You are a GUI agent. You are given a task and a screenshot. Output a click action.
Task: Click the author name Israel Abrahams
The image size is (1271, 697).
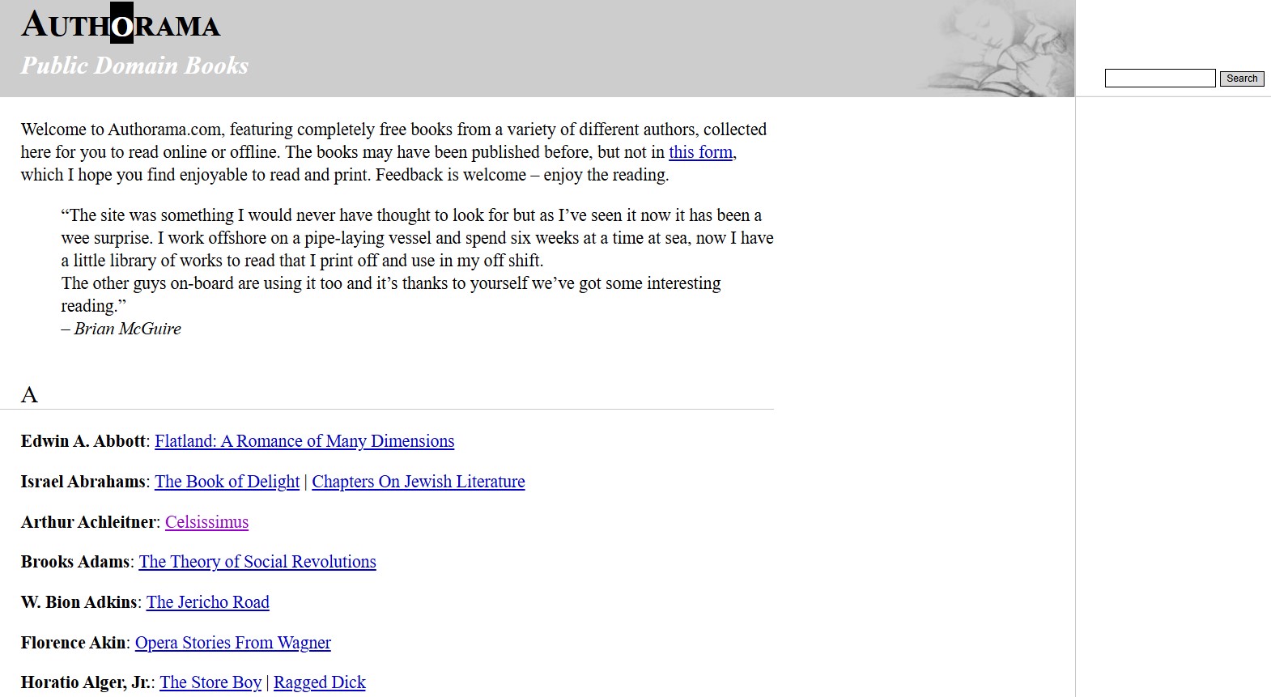click(x=83, y=482)
